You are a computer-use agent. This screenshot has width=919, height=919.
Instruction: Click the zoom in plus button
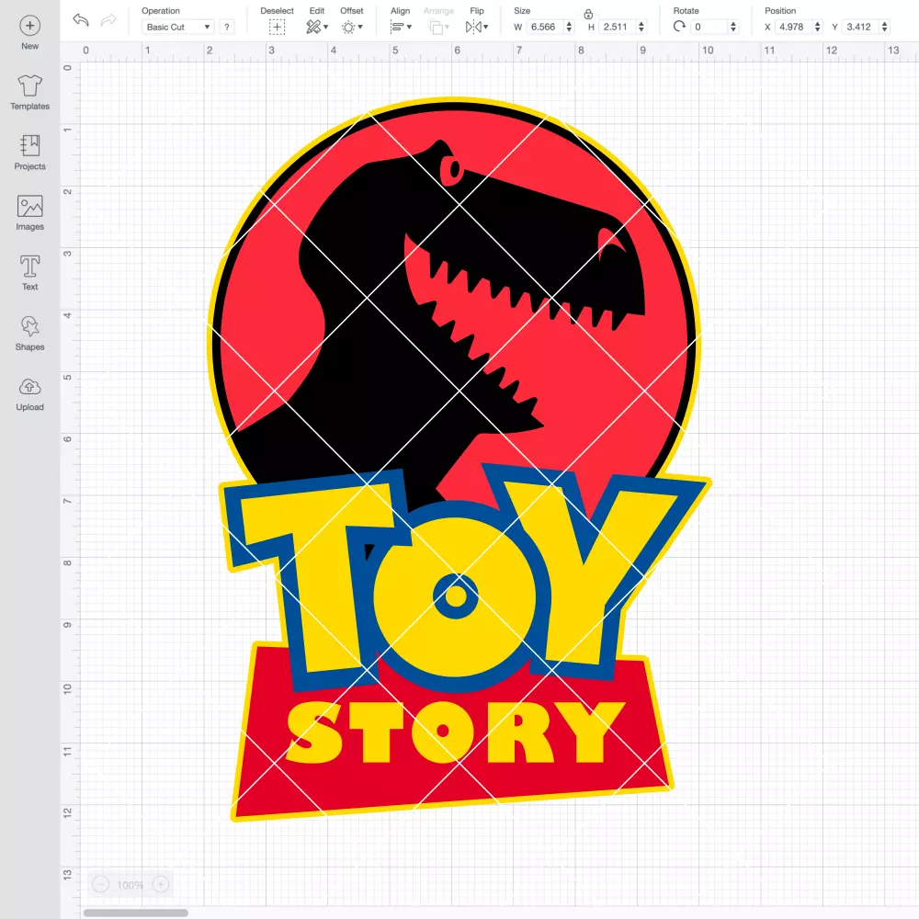(161, 884)
